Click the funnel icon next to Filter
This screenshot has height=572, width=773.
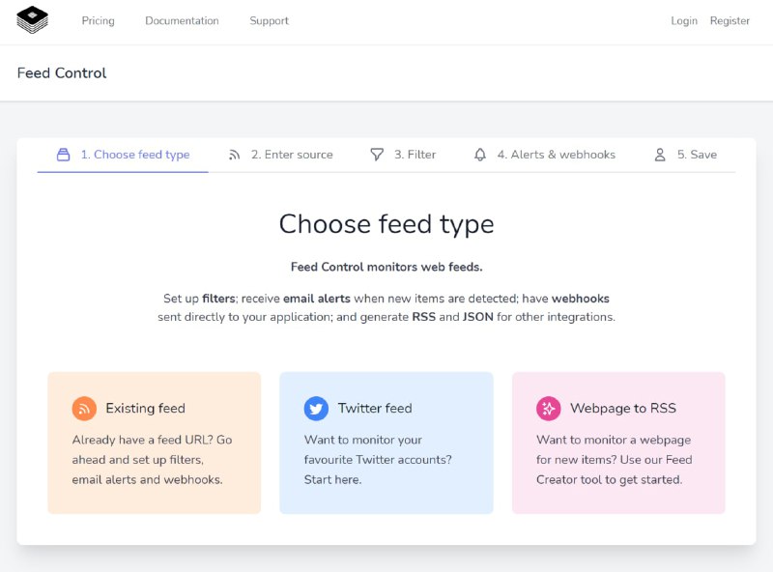(376, 154)
